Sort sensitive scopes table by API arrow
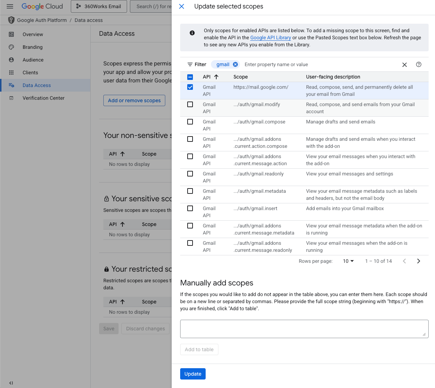The width and height of the screenshot is (435, 388). coord(122,224)
